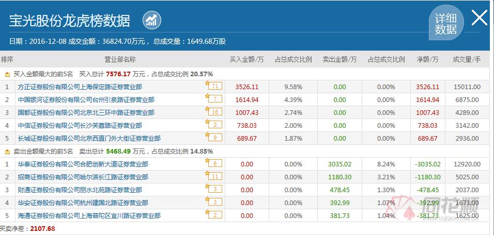Select buy total value 7576.17
Viewport: 494px width, 235px height.
(118, 74)
